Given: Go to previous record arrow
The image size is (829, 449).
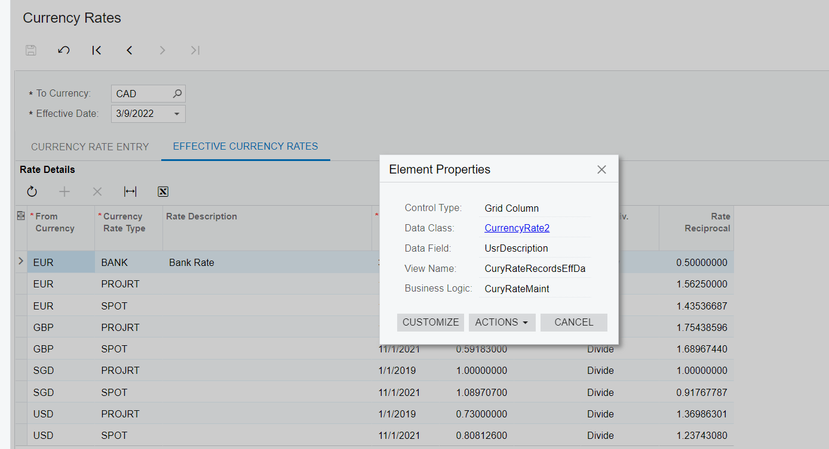Looking at the screenshot, I should (130, 51).
